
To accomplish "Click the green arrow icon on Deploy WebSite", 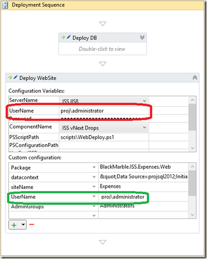I will click(x=10, y=77).
